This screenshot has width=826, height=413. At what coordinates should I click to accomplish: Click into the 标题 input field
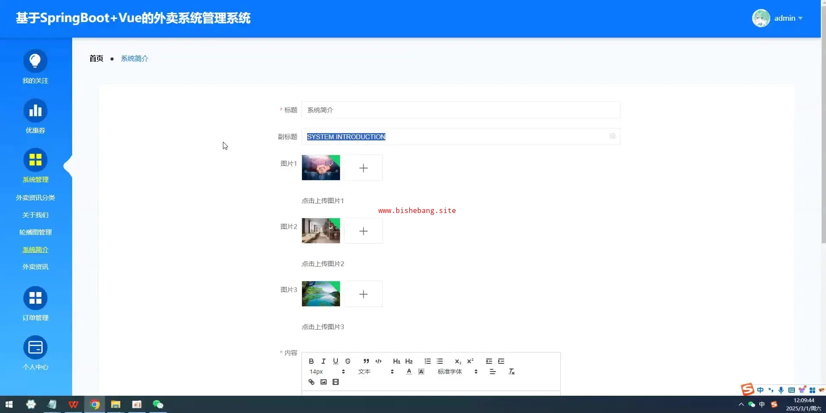tap(461, 110)
